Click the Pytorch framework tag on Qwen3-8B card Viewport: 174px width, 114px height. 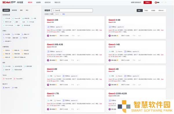click(x=57, y=76)
